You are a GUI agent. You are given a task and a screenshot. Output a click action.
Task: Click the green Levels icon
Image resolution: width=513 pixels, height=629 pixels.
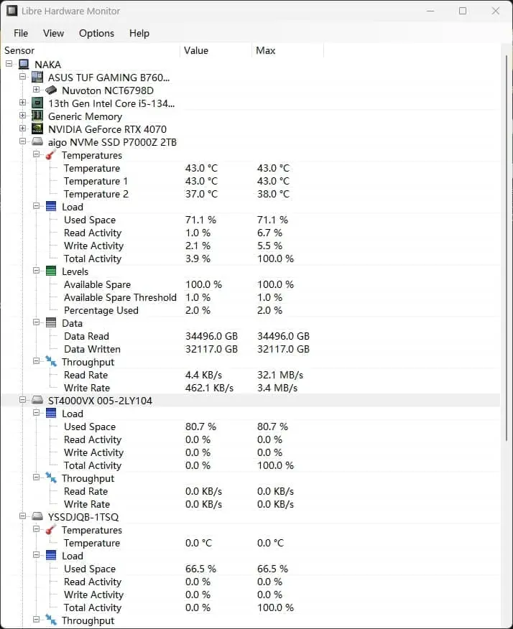pos(51,271)
